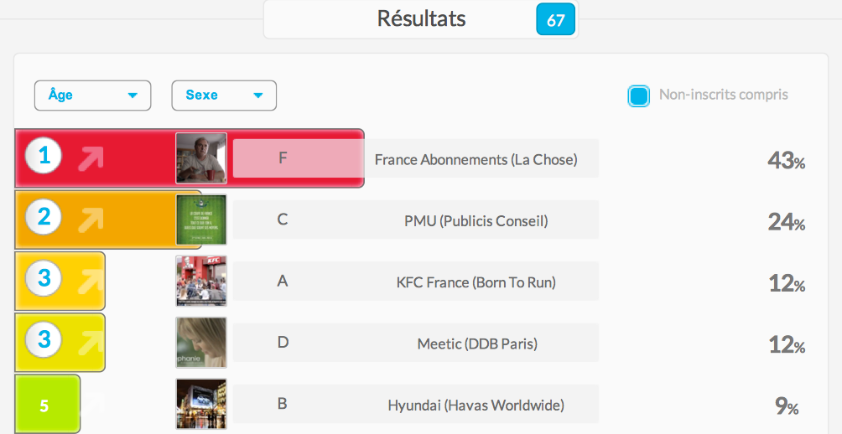Click the rank 5 badge on green bar
This screenshot has width=842, height=434.
(44, 406)
